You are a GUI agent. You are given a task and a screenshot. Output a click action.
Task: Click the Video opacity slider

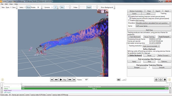[82, 7]
